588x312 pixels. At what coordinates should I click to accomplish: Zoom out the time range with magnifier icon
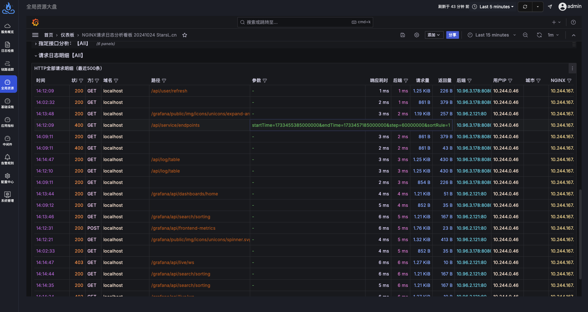click(525, 35)
